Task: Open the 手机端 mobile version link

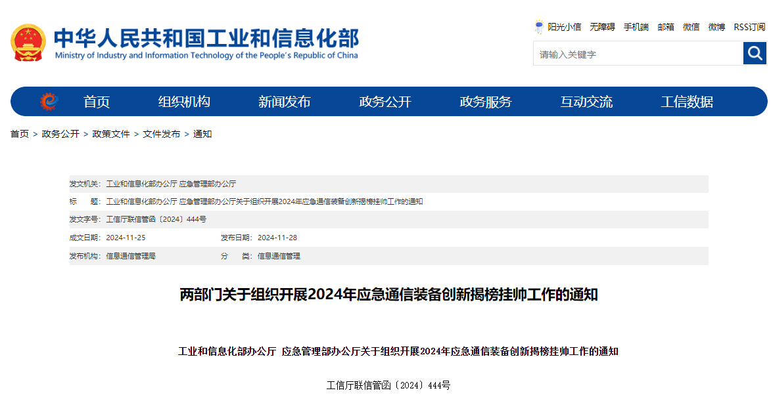Action: pos(636,27)
